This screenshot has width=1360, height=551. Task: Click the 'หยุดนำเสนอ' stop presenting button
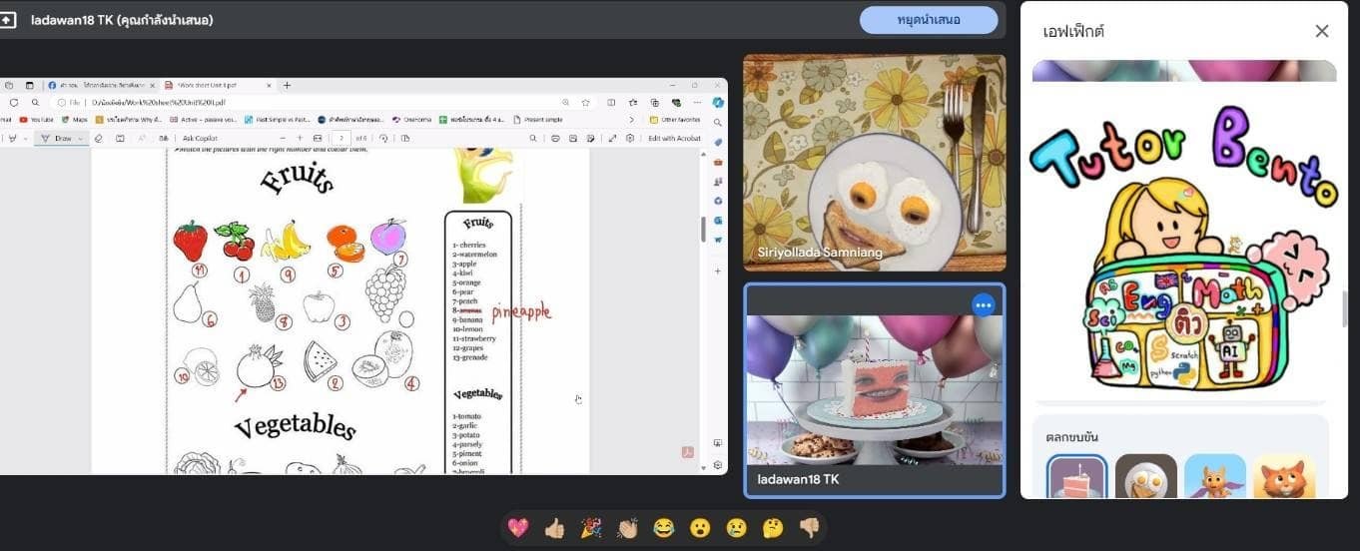pos(928,20)
